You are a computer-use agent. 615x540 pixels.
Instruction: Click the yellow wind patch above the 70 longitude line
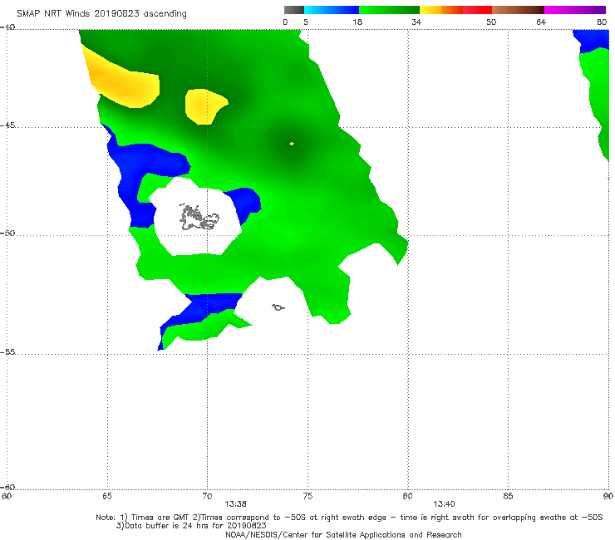pos(204,106)
